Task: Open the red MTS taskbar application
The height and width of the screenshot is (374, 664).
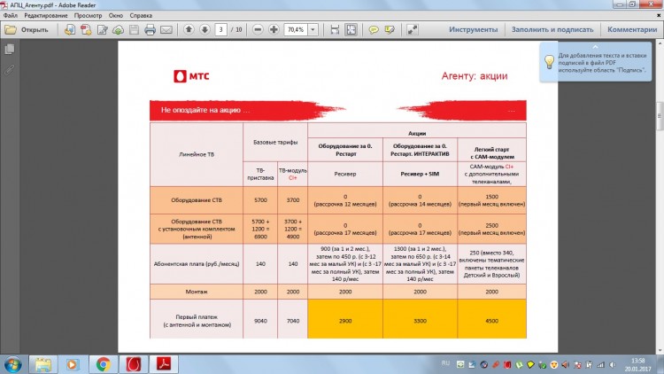Action: click(134, 364)
